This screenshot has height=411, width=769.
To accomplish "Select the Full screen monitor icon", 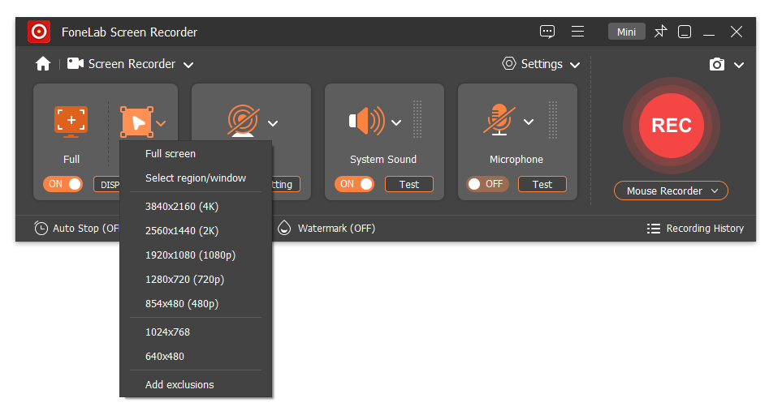I will coord(71,121).
